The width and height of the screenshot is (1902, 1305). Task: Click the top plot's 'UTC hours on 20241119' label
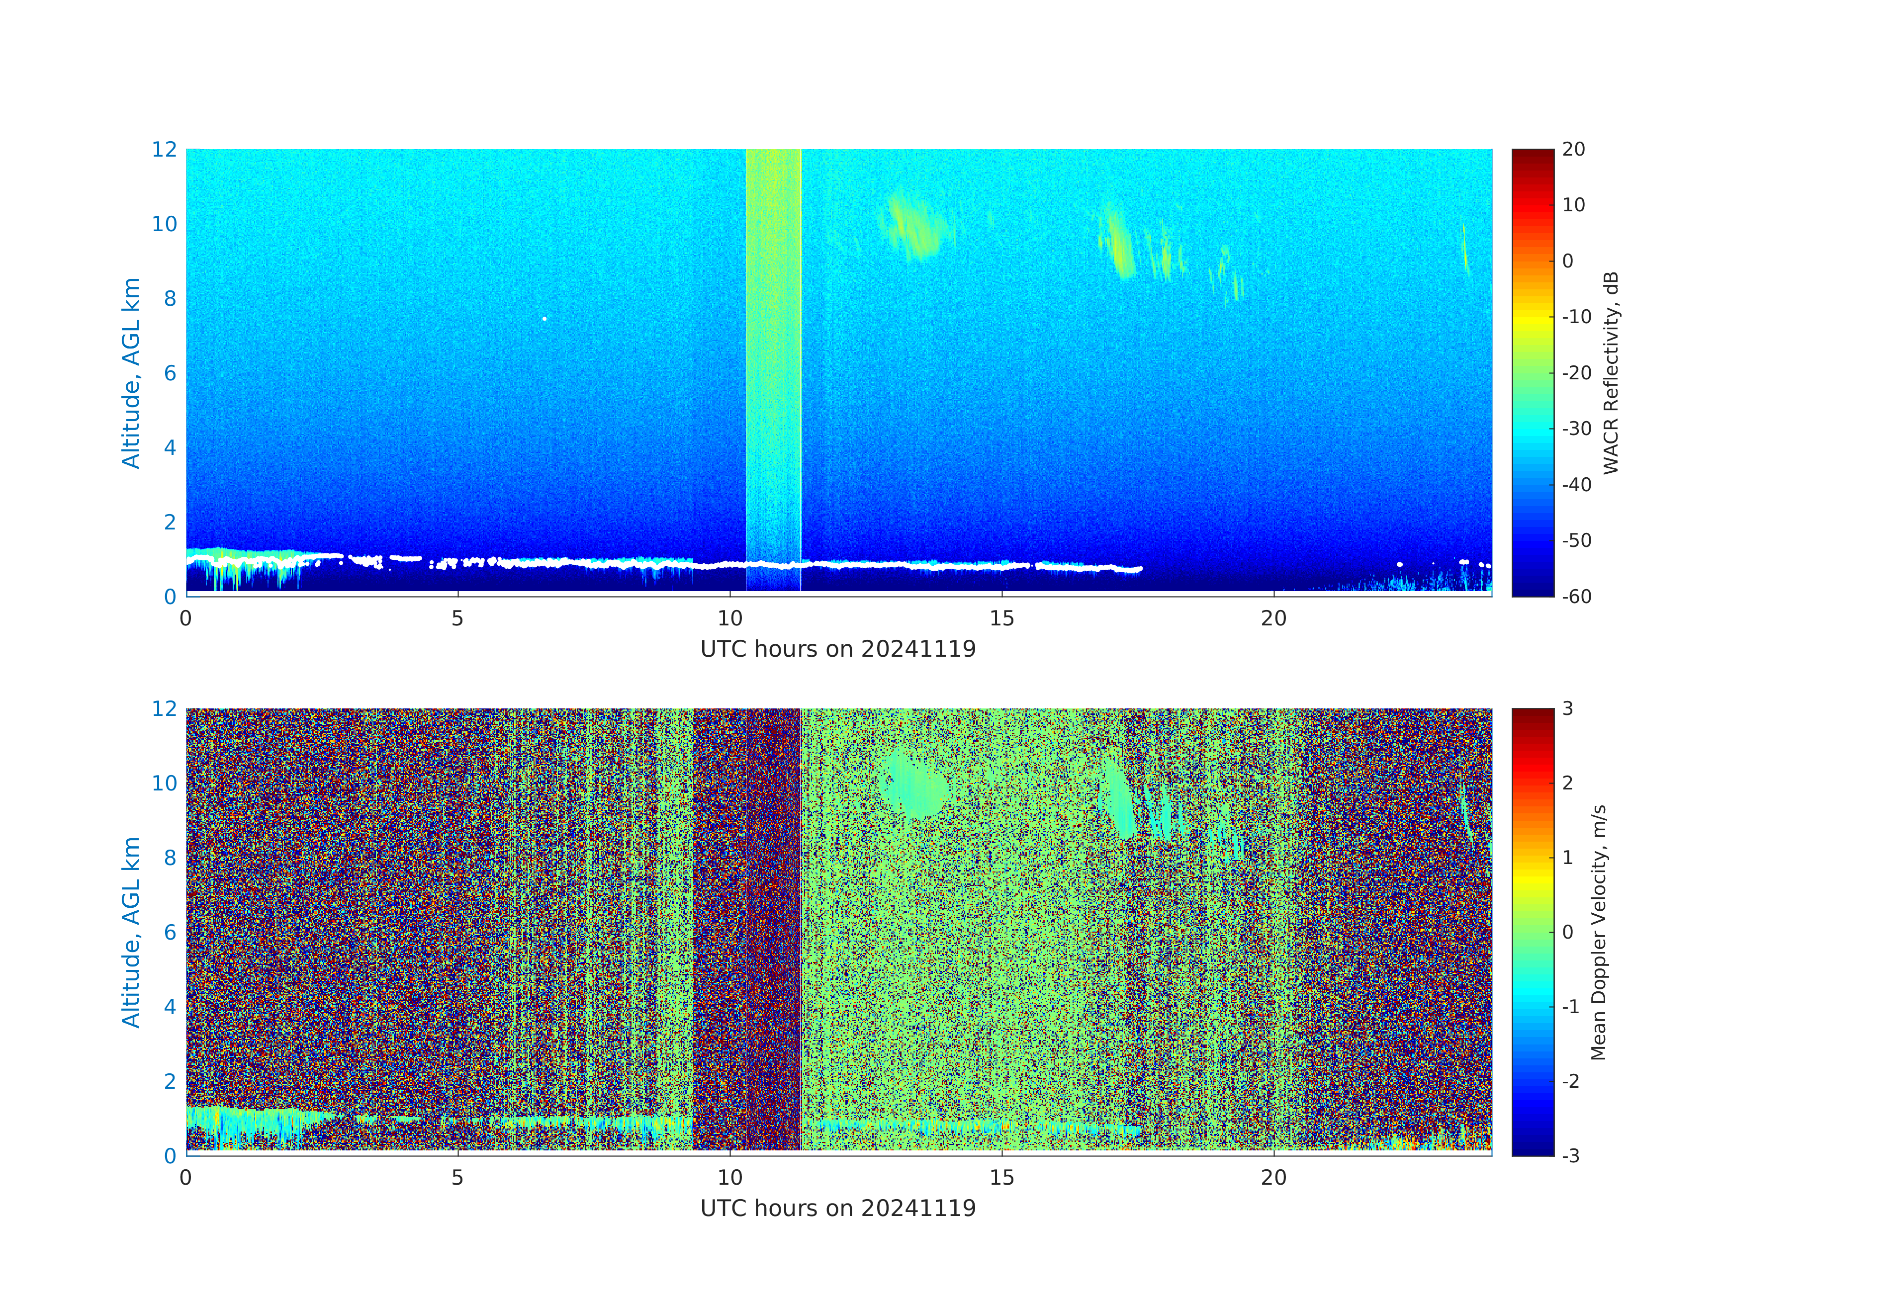pyautogui.click(x=837, y=649)
